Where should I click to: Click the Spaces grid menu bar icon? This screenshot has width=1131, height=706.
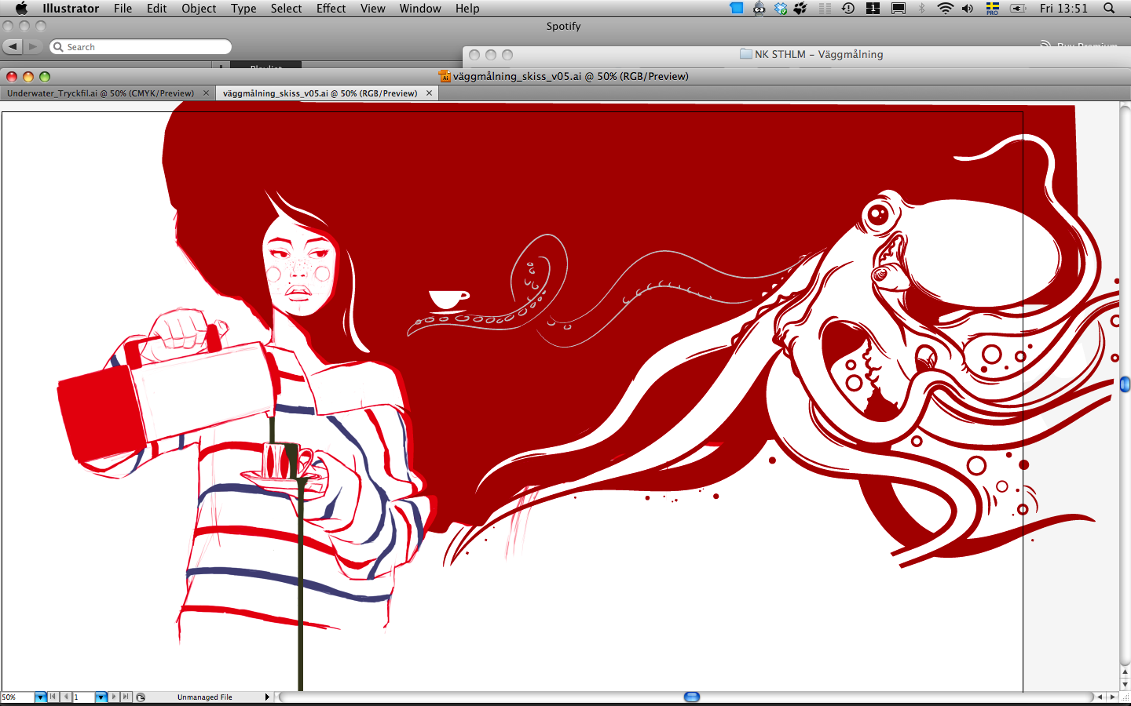873,9
